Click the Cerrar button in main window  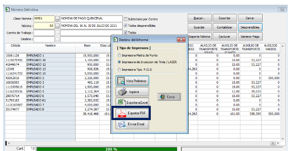tap(250, 18)
